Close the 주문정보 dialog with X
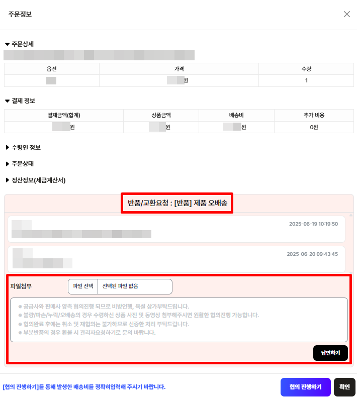The width and height of the screenshot is (357, 399). pyautogui.click(x=347, y=14)
